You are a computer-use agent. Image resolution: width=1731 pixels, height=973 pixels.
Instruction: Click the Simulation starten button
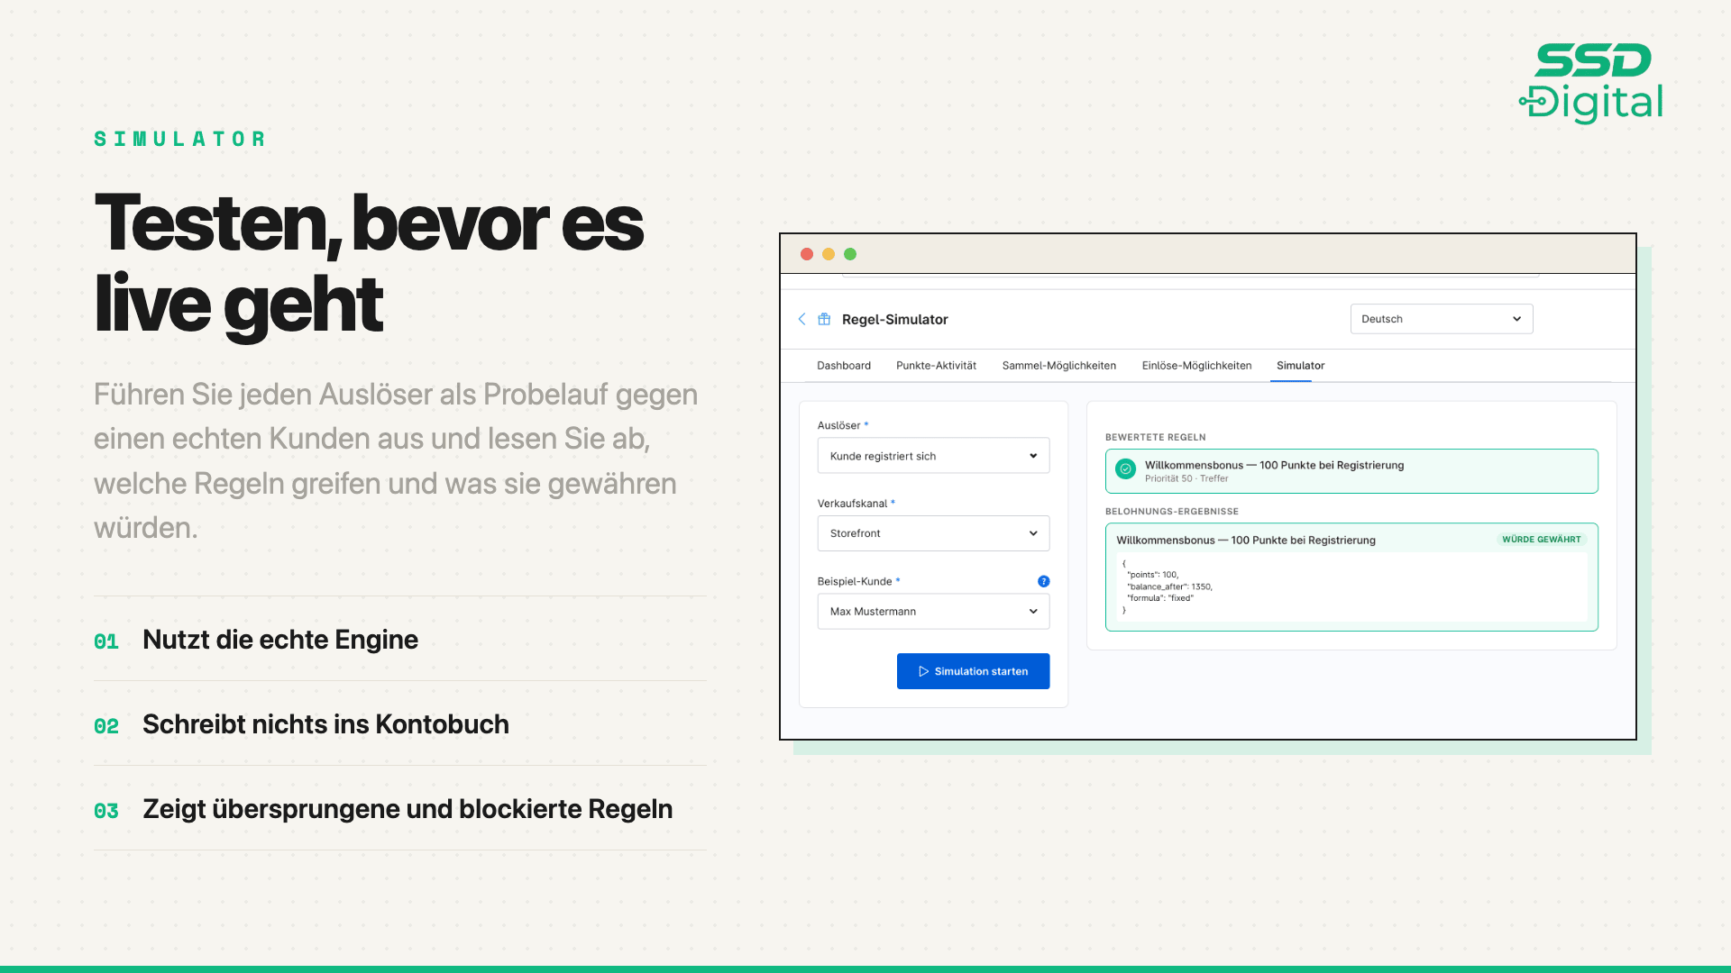973,671
